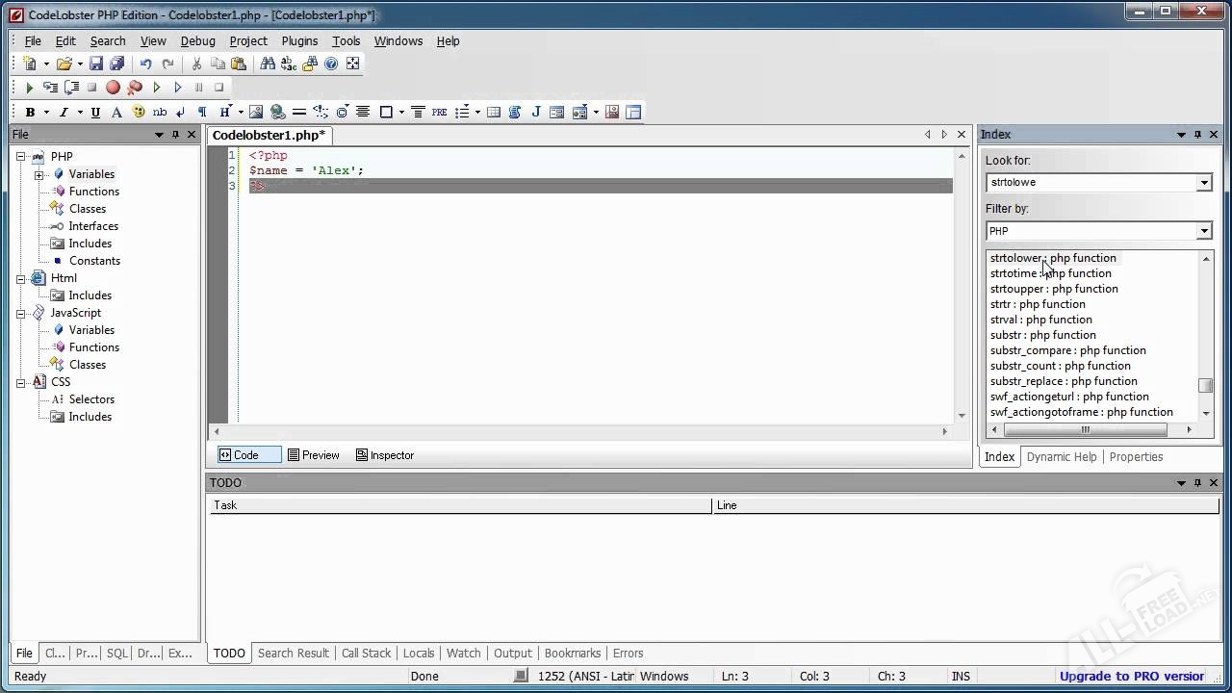This screenshot has height=693, width=1232.
Task: Open the Look for dropdown arrow
Action: [1203, 183]
